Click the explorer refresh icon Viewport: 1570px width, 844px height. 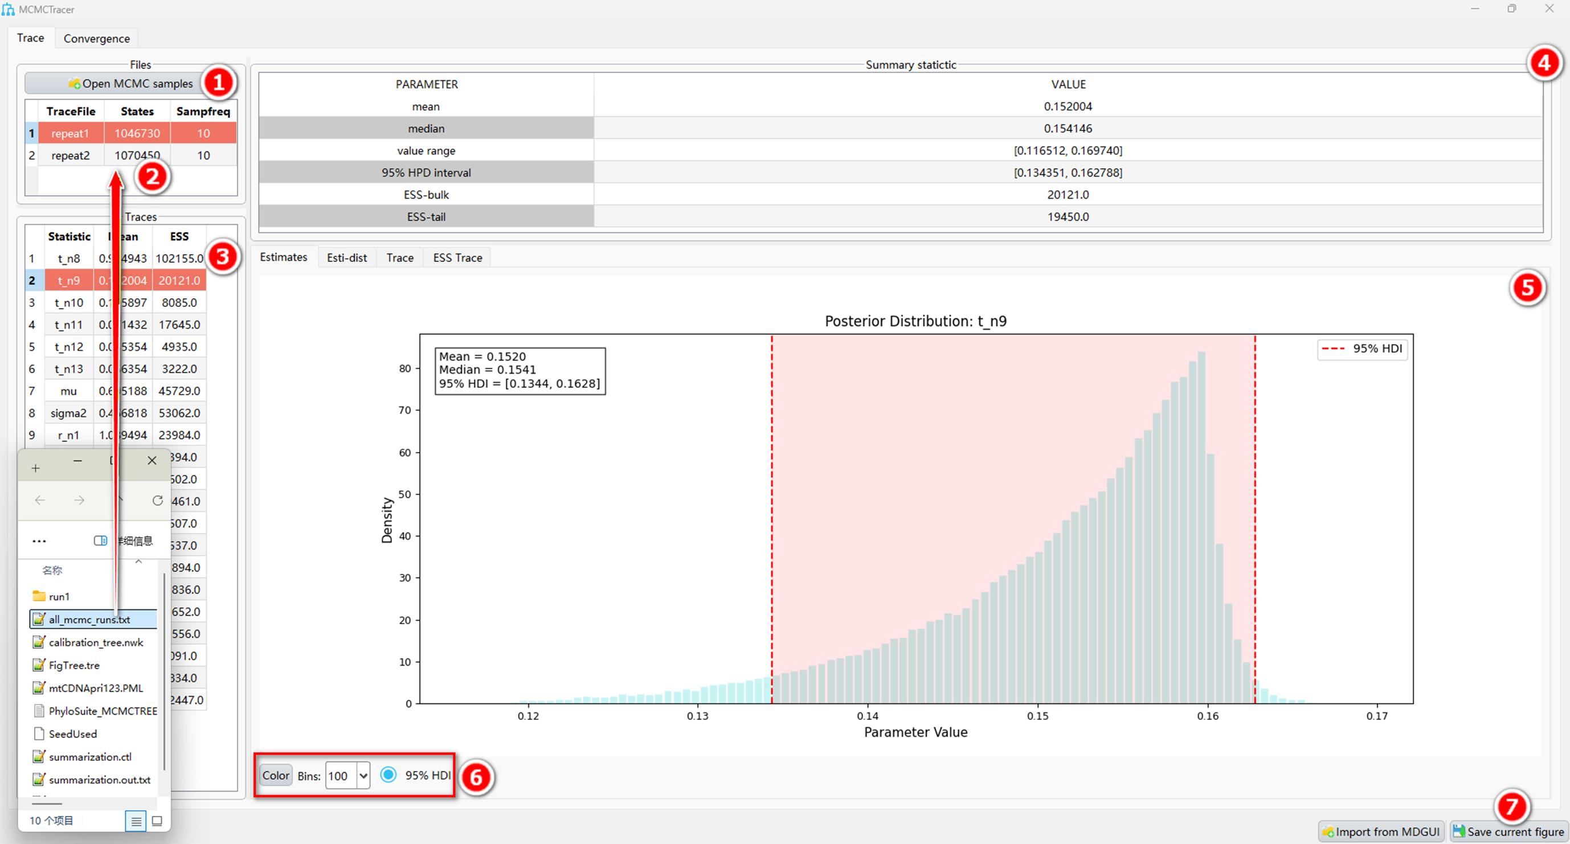(x=157, y=500)
